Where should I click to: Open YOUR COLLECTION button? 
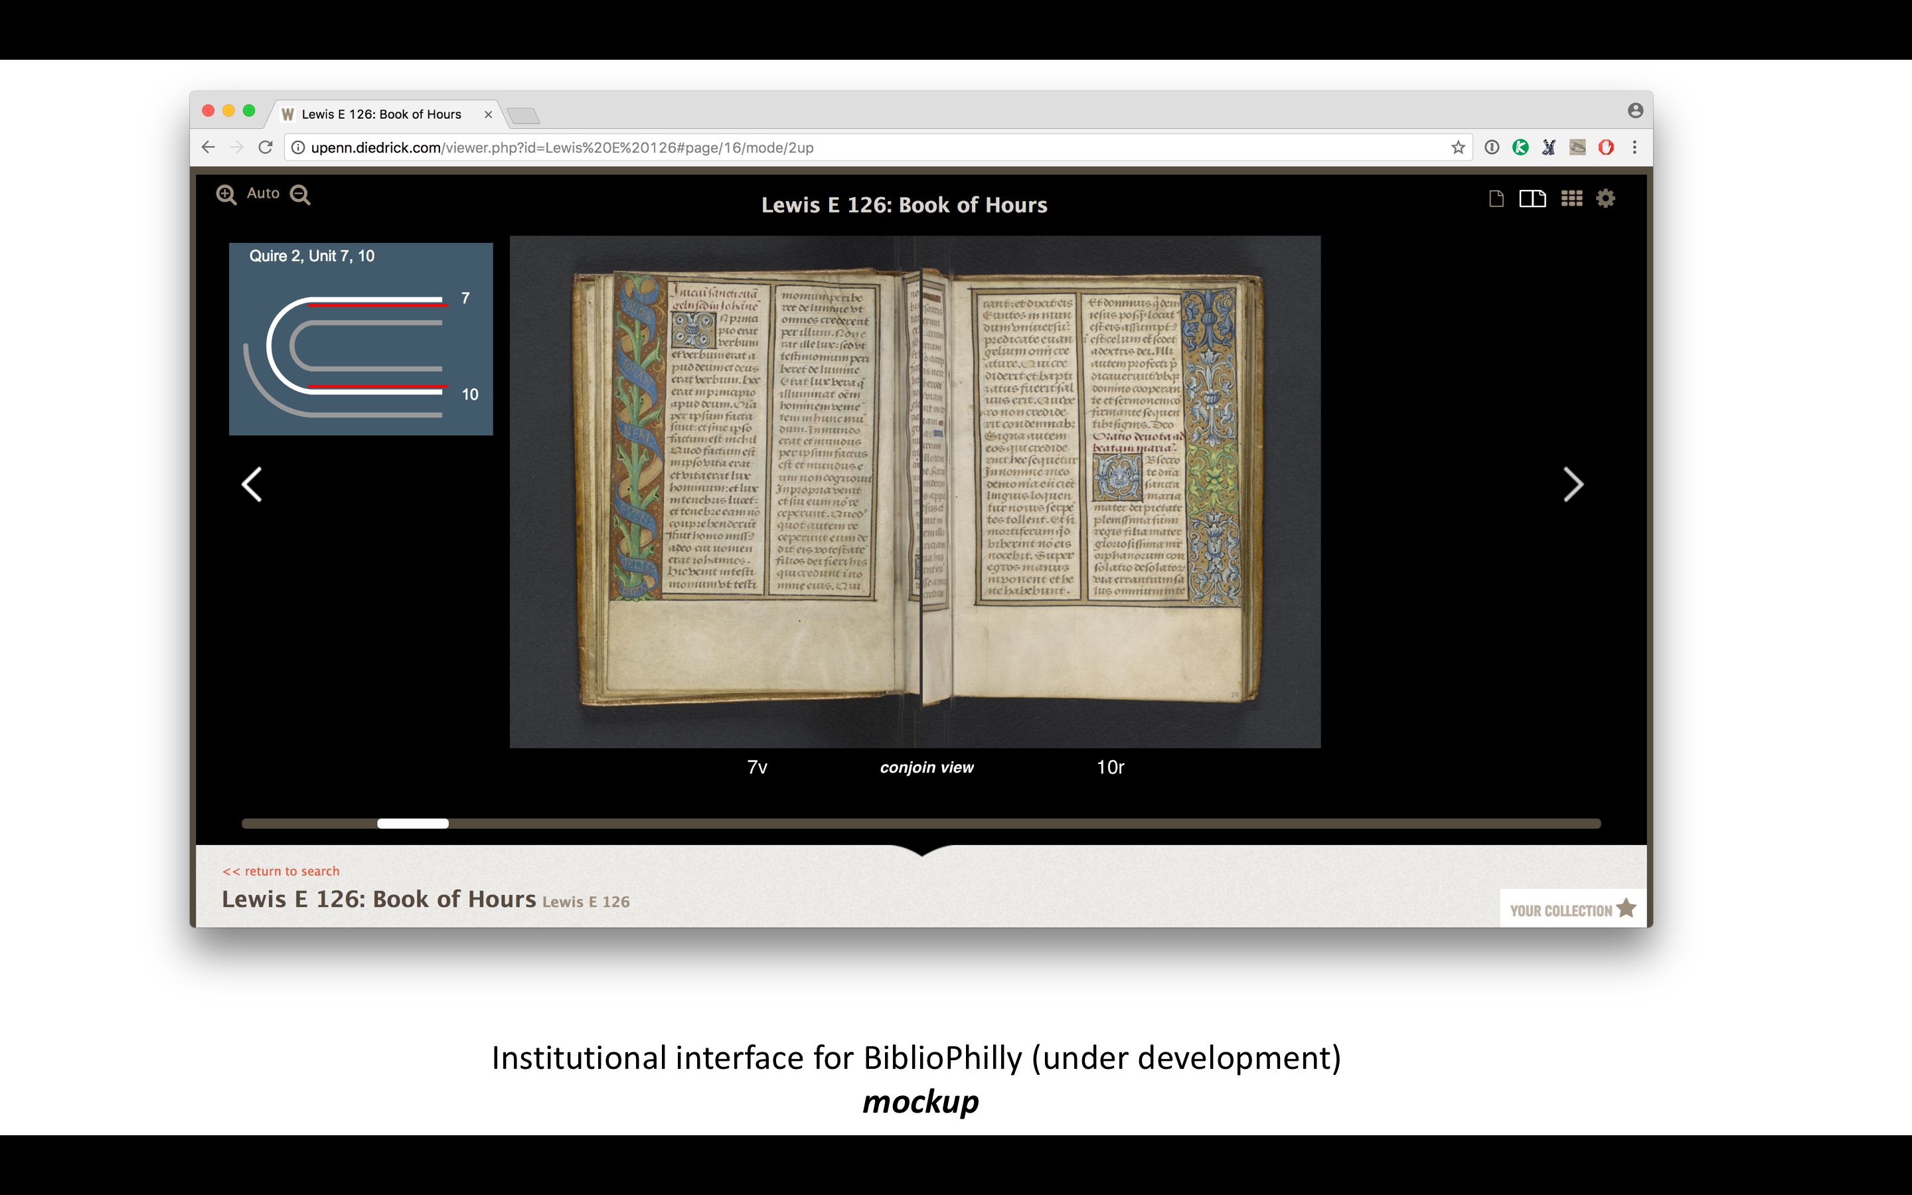coord(1572,909)
